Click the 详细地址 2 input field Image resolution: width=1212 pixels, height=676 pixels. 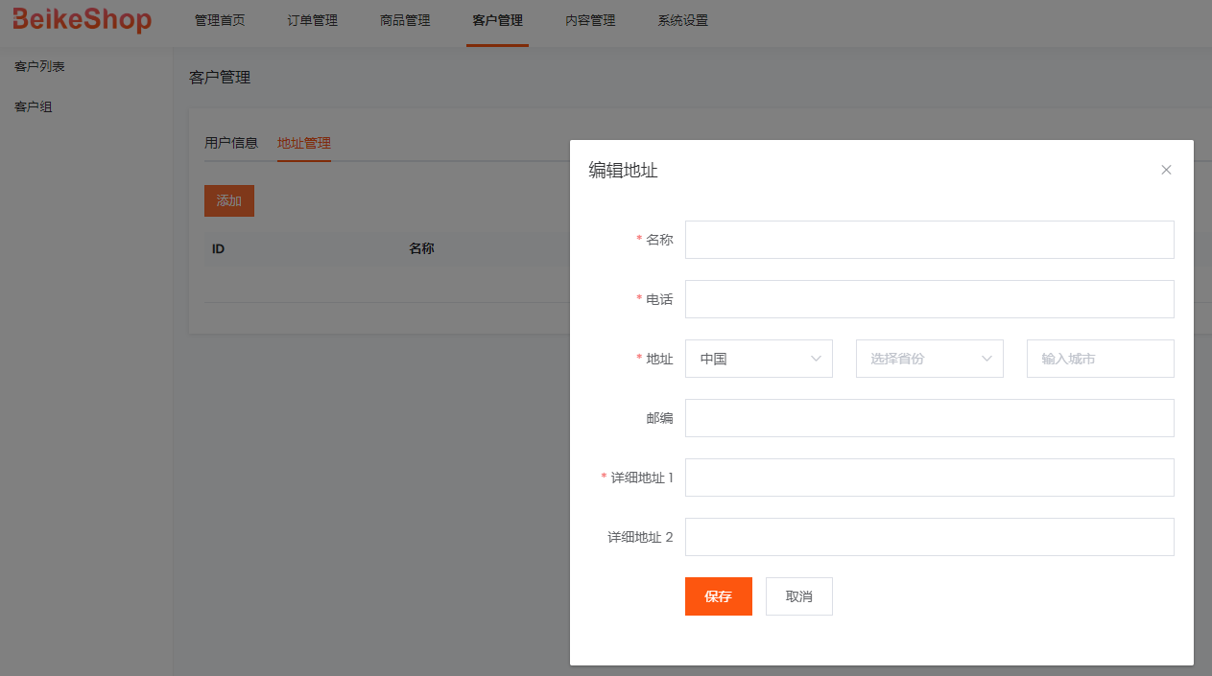click(930, 537)
